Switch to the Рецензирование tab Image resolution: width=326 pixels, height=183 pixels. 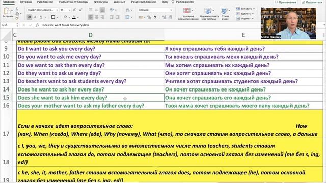point(144,2)
